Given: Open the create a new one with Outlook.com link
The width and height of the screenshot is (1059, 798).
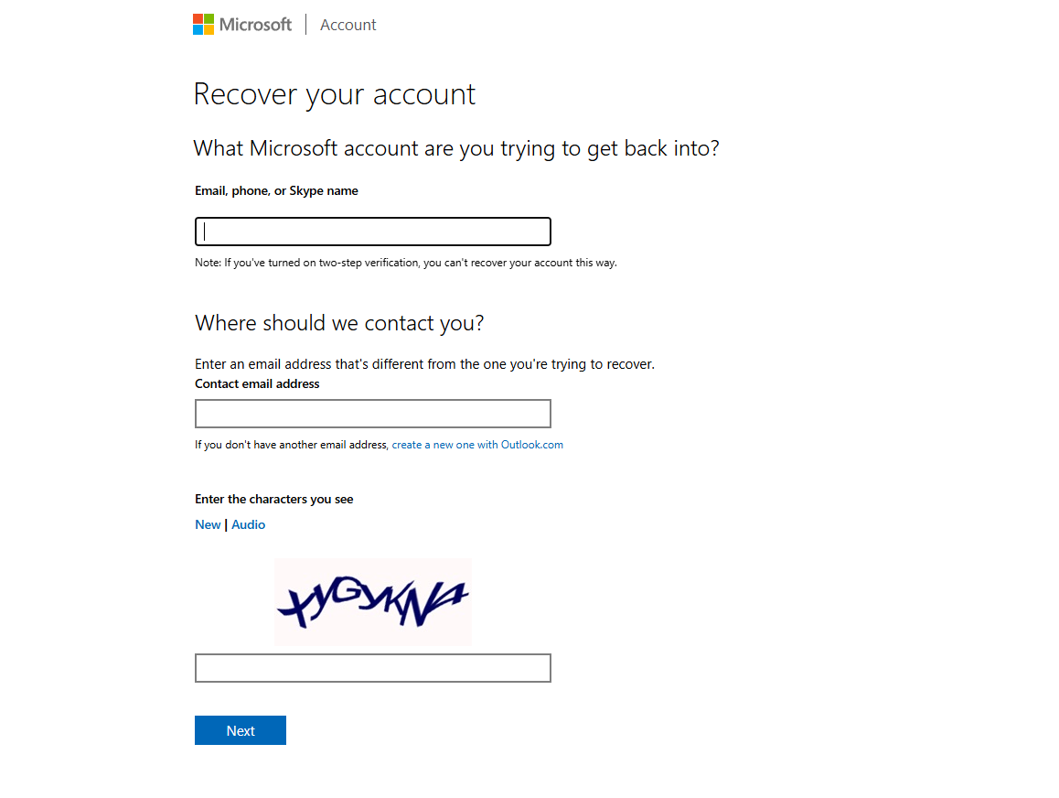Looking at the screenshot, I should pos(477,445).
